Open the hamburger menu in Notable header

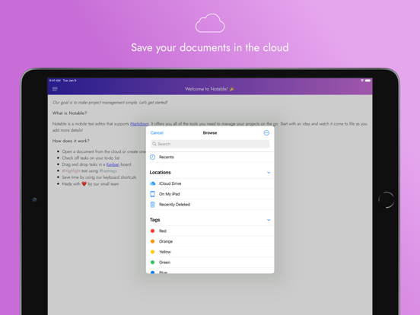pos(55,89)
